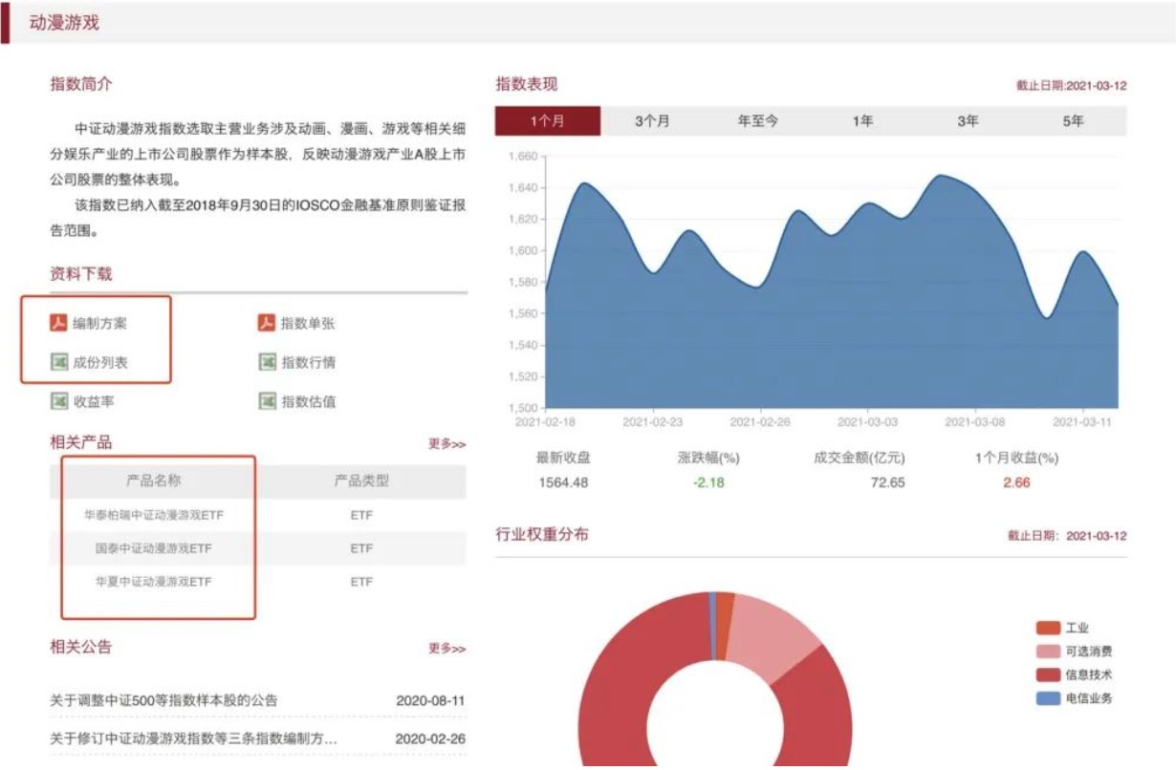Screen dimensions: 1176x770
Task: Click the 产品类型 column header
Action: [x=361, y=481]
